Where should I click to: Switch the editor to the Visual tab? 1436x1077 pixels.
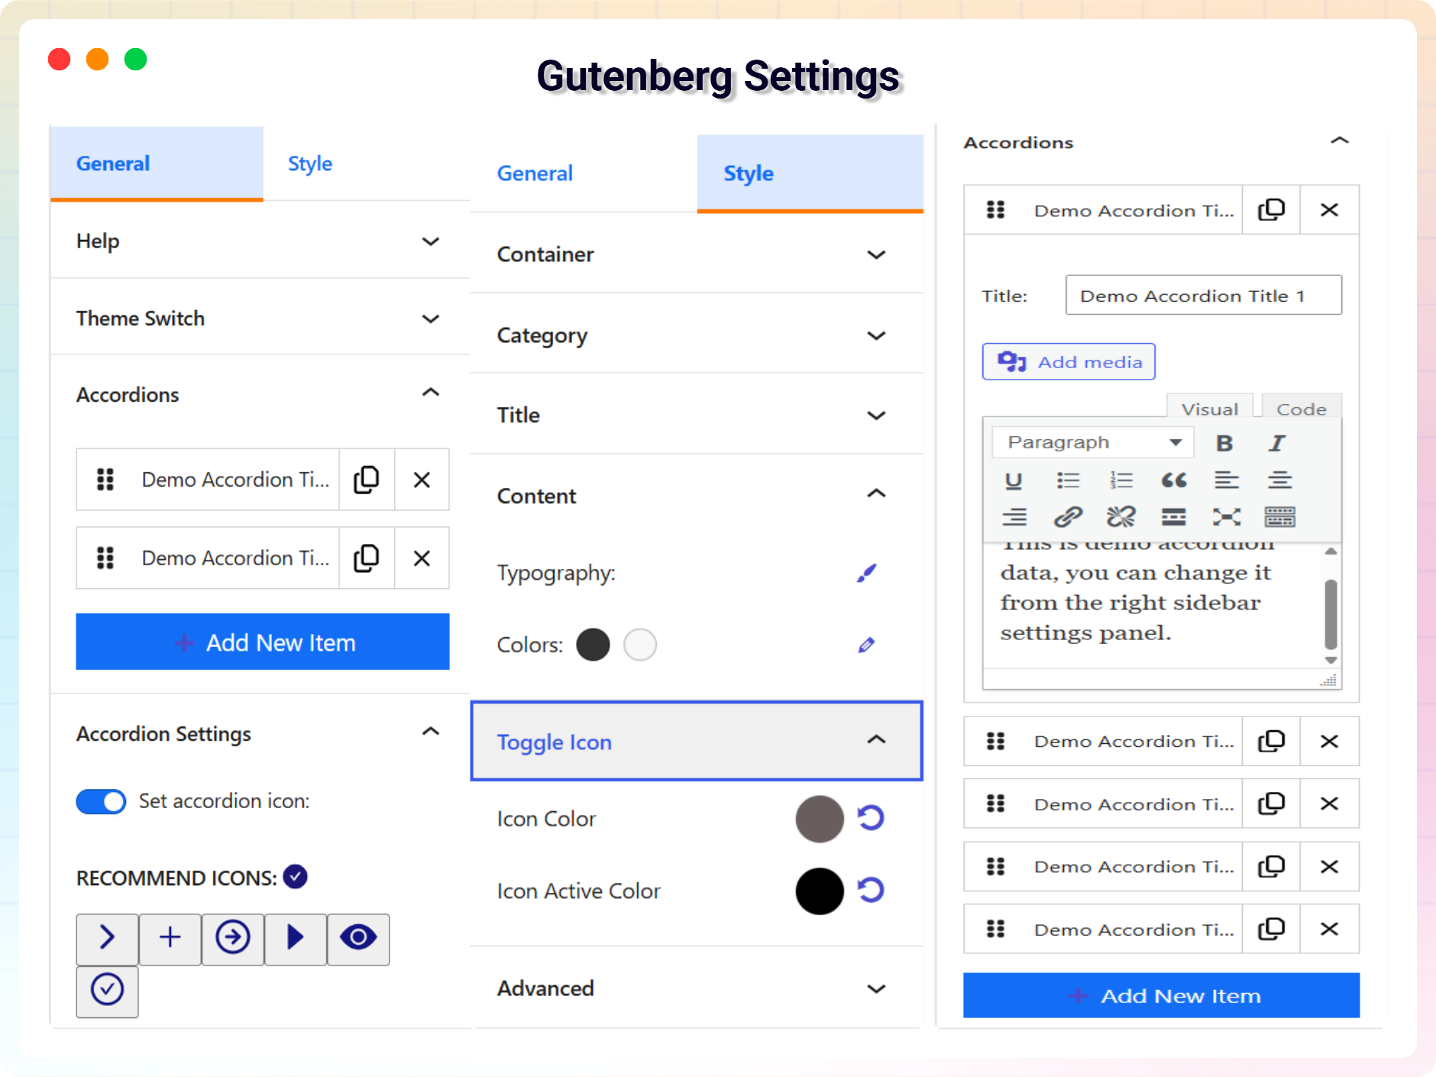[x=1210, y=408]
